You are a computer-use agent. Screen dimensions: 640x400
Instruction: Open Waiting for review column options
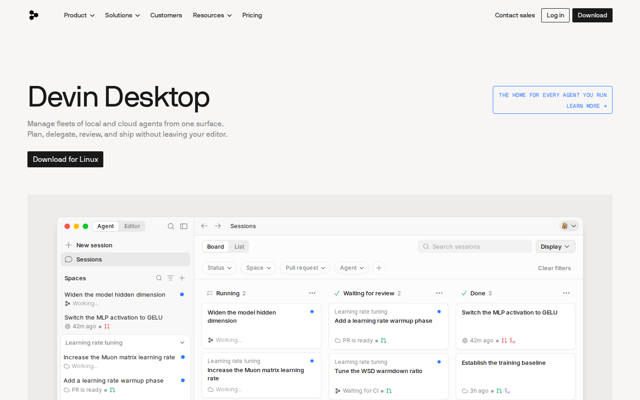(x=439, y=293)
